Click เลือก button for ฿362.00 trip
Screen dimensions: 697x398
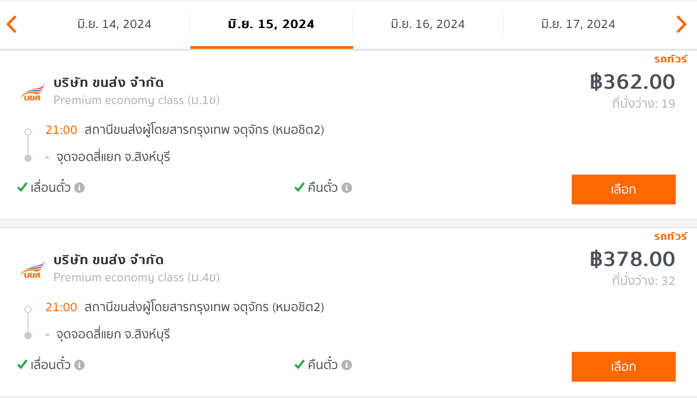coord(624,190)
